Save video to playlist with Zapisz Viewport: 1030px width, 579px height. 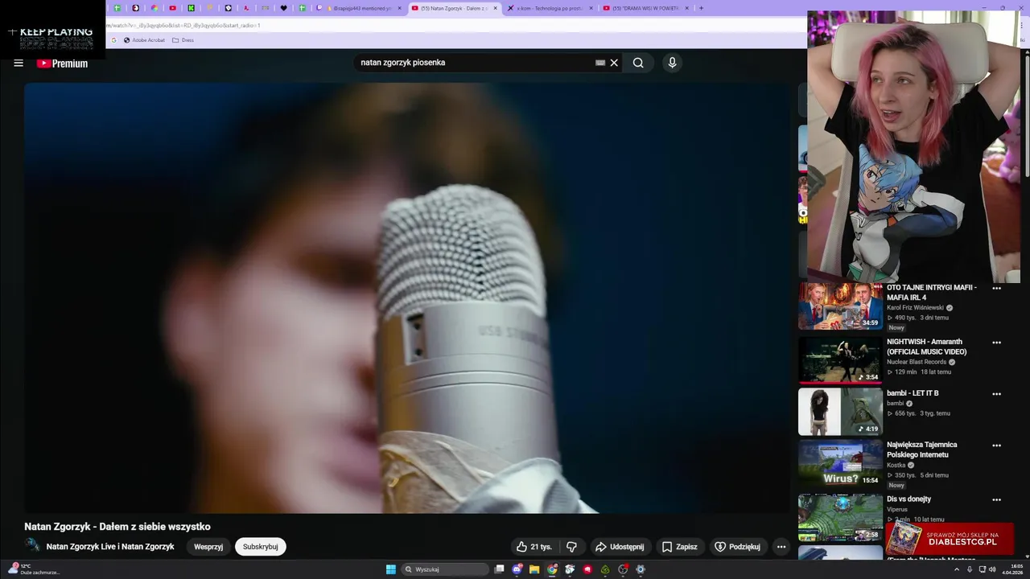pyautogui.click(x=679, y=547)
